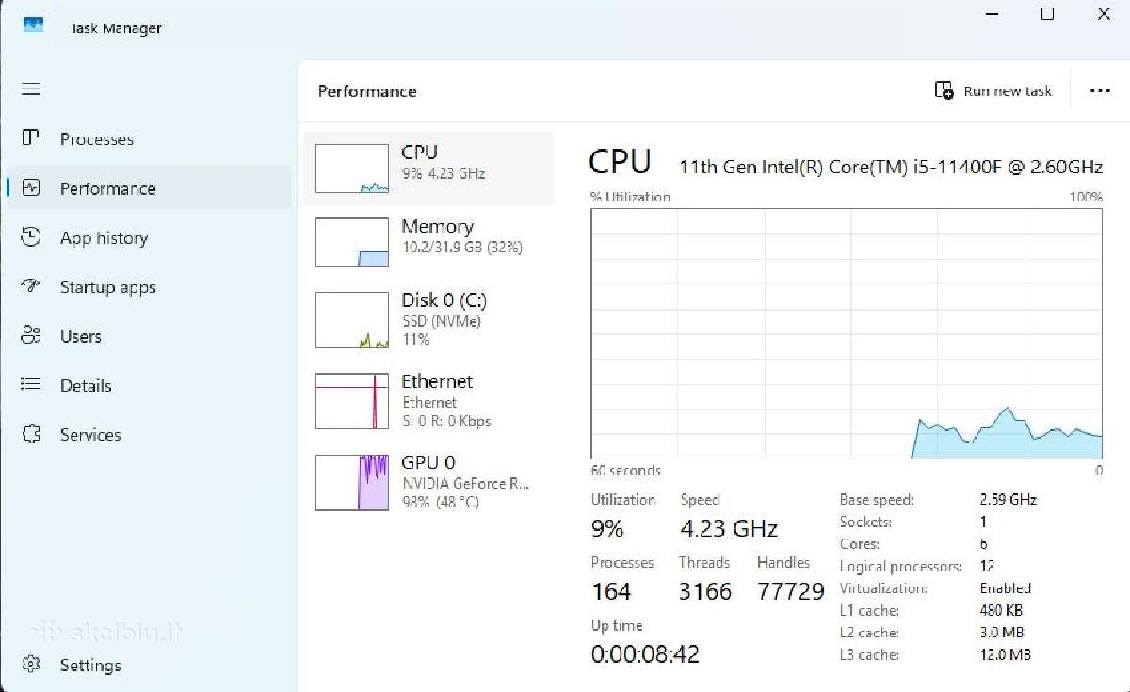Open App history clock icon
Screen dimensions: 1130x692
(x=31, y=237)
